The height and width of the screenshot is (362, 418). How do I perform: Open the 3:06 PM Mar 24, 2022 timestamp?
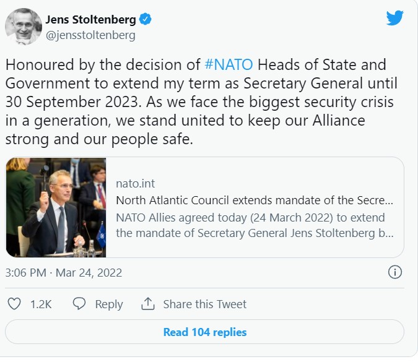[63, 272]
